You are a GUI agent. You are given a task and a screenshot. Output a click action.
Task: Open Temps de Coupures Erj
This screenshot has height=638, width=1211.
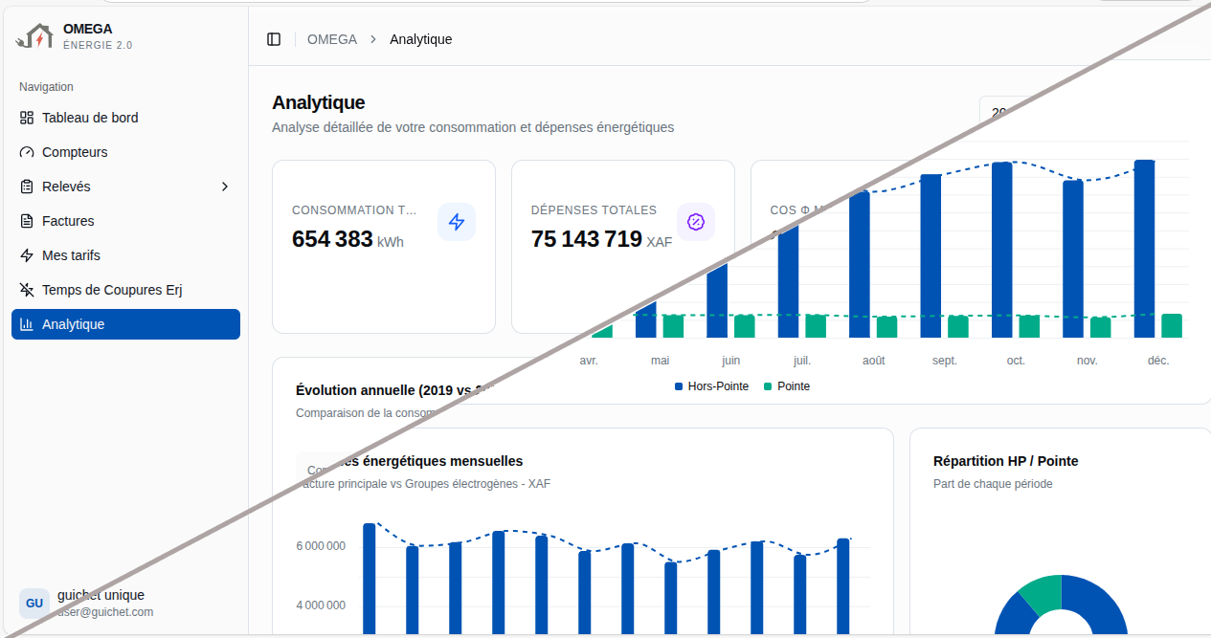(x=125, y=290)
